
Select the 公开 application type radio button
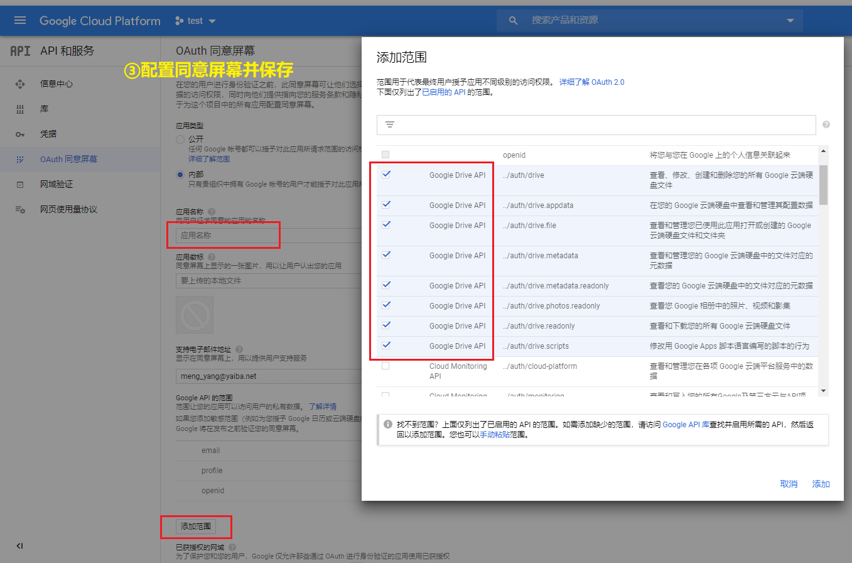[180, 138]
